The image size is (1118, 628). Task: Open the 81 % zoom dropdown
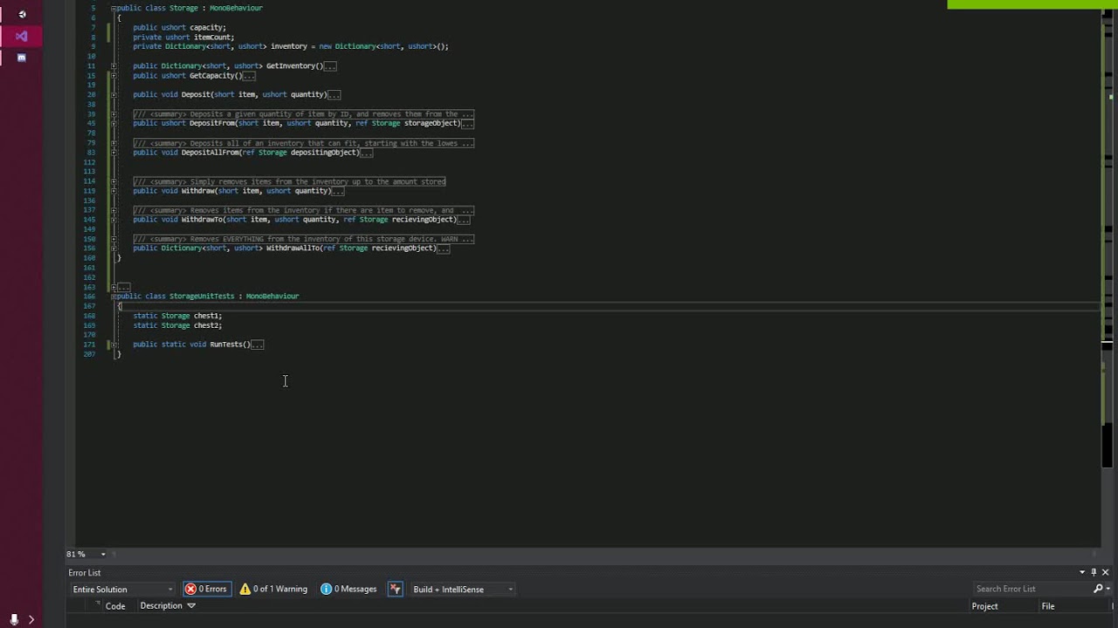tap(103, 554)
